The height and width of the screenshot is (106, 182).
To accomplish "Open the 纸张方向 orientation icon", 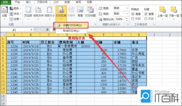I will (x=38, y=10).
